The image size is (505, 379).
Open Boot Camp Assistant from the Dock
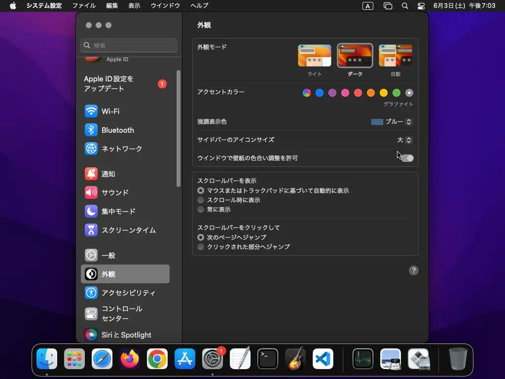click(x=418, y=359)
